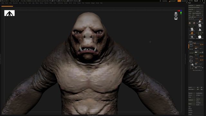
Task: Click the orange Menus toggle button
Action: (x=179, y=1)
